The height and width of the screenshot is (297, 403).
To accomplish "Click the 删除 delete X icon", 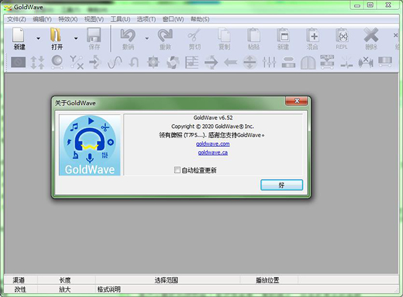I will coord(371,35).
